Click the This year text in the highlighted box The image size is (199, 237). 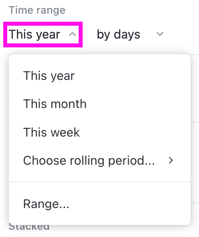coord(35,35)
